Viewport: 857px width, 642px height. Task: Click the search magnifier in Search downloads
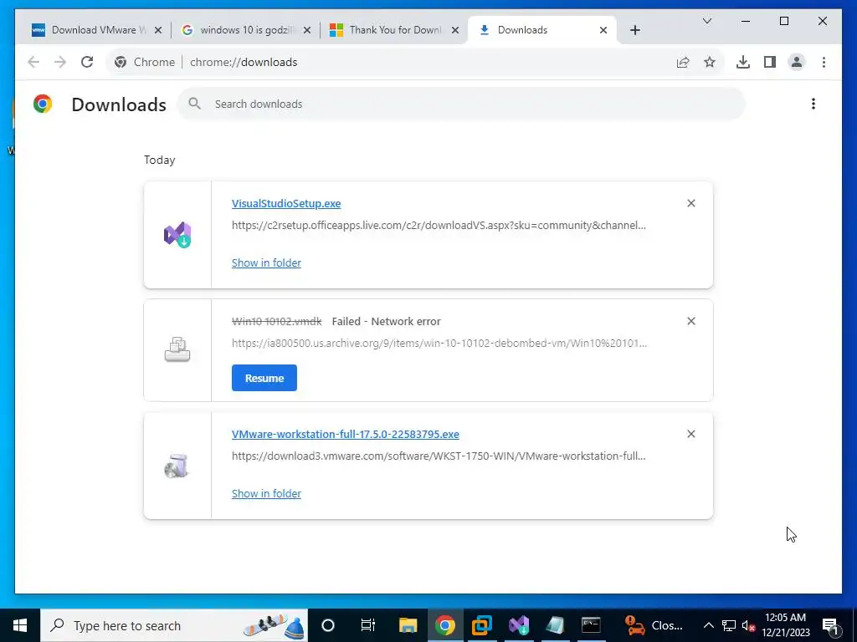[x=194, y=104]
